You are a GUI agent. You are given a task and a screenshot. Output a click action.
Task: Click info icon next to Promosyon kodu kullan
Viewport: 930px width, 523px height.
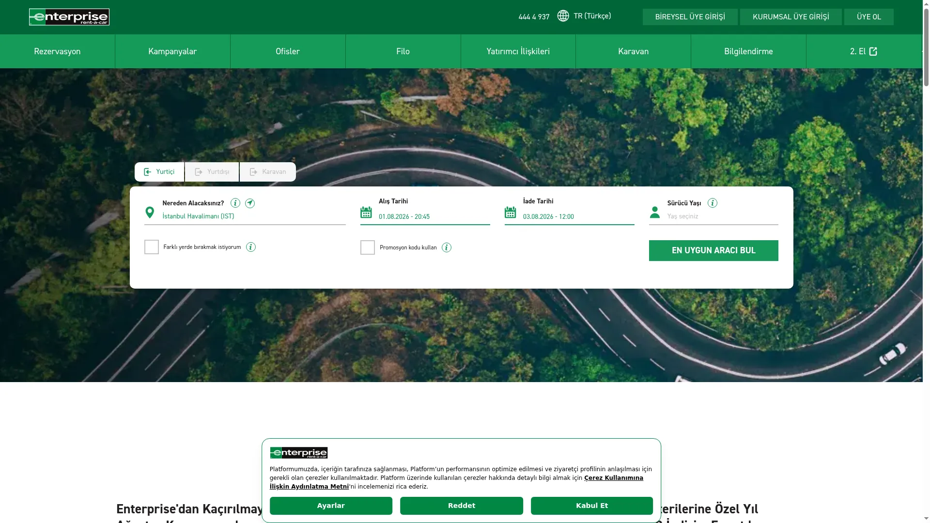coord(447,247)
